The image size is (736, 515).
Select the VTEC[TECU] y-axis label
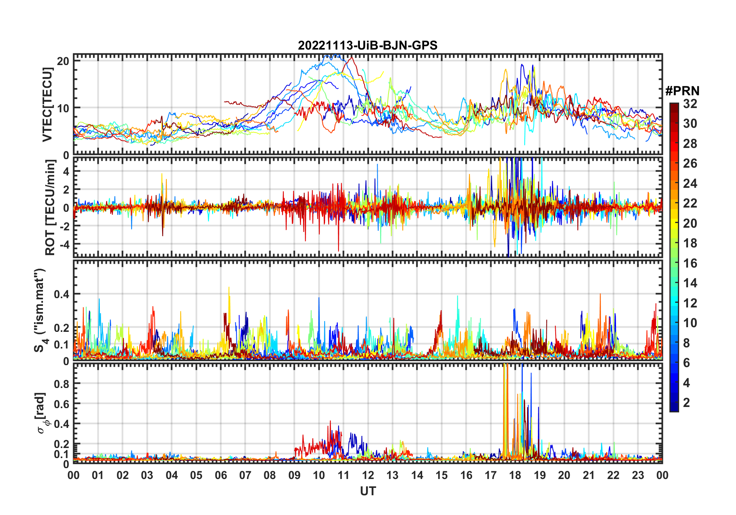point(47,105)
